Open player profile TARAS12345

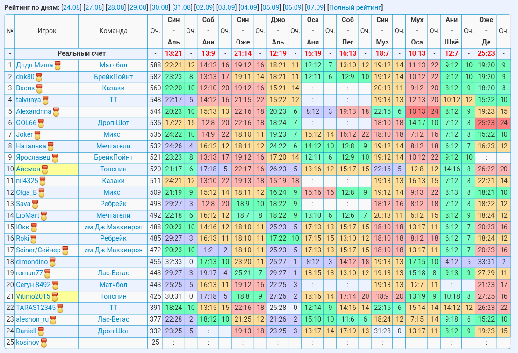coord(36,308)
